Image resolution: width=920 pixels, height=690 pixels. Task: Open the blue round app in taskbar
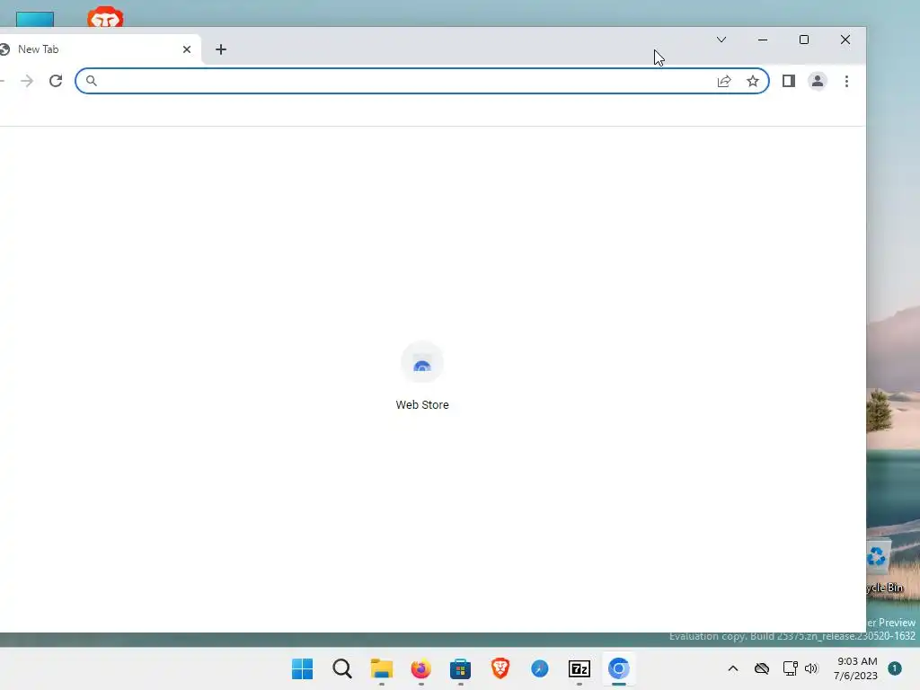[x=540, y=668]
